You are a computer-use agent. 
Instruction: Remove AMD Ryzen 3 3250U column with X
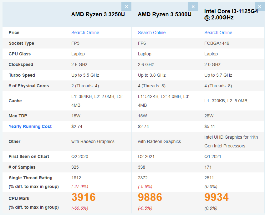point(126,7)
